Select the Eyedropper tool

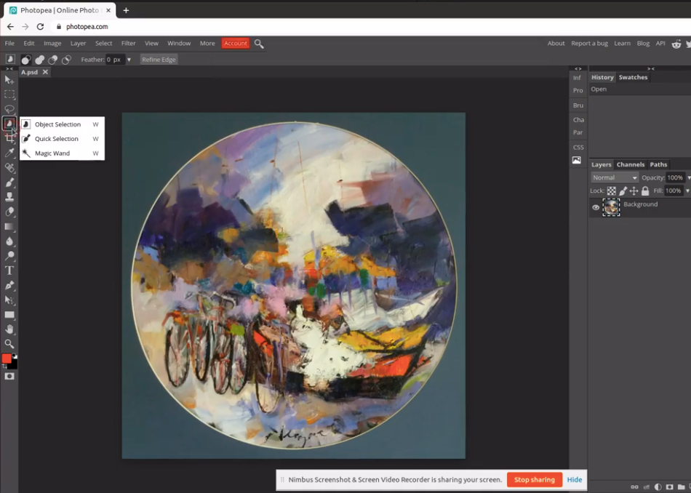click(9, 153)
